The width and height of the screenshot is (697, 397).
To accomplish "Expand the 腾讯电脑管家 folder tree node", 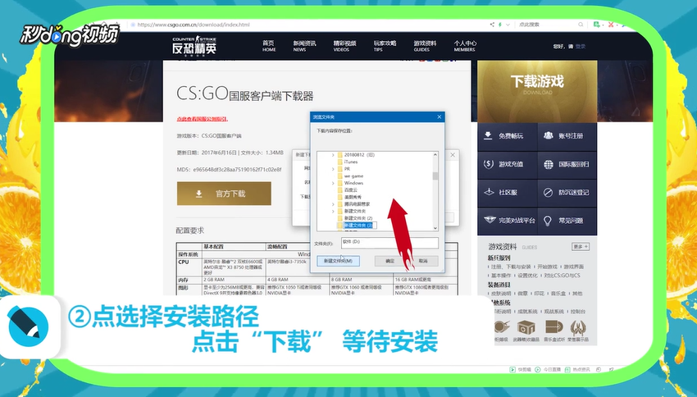I will coord(333,204).
